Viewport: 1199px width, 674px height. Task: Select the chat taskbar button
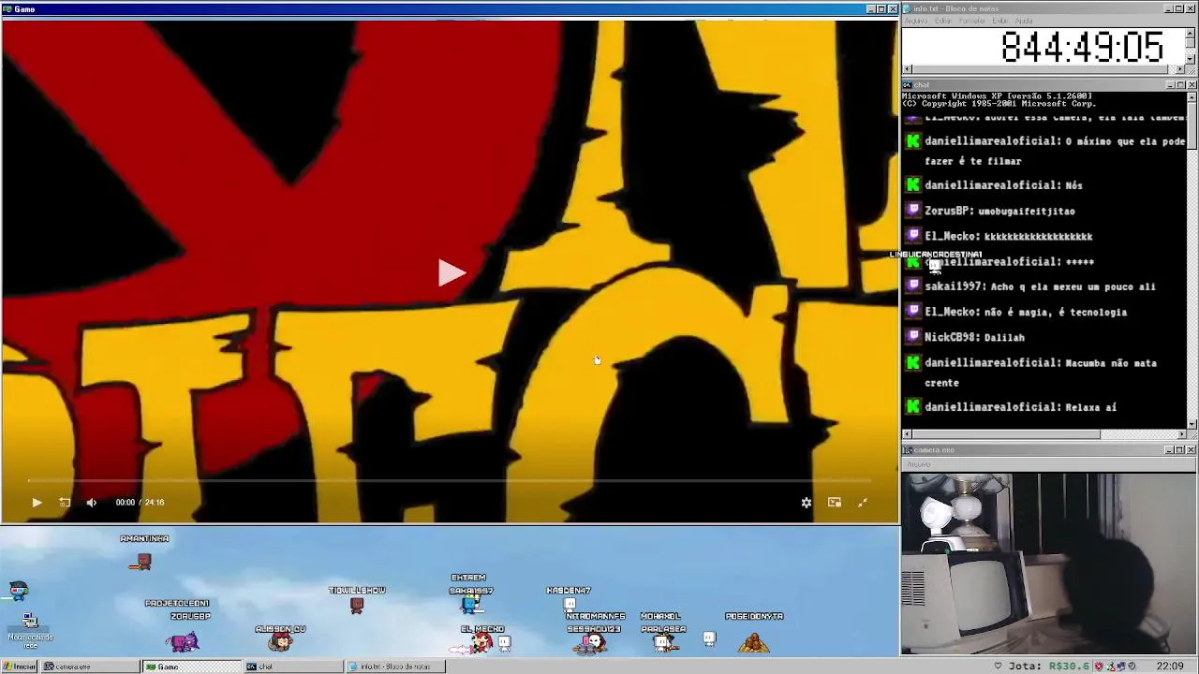tap(293, 667)
